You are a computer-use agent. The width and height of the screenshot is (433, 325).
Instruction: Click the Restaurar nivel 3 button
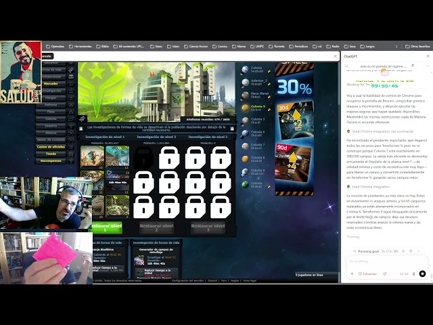[x=208, y=227]
